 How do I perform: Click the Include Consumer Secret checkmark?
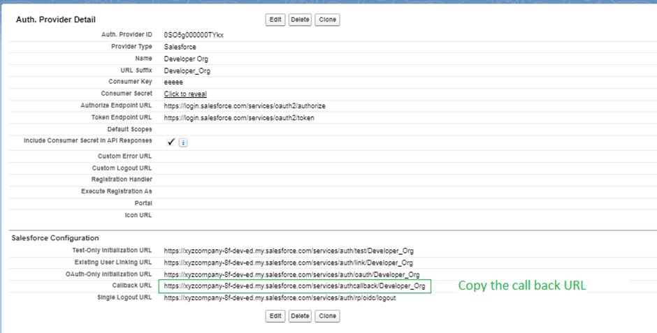171,142
